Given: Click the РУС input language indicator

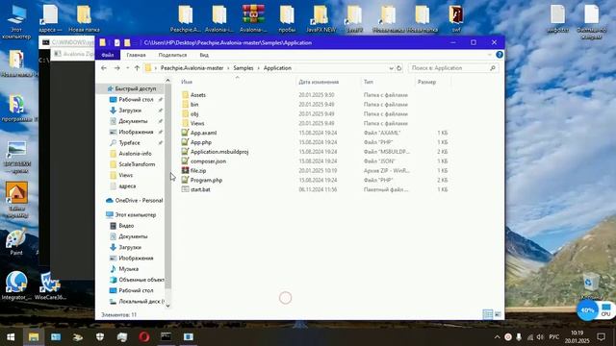Looking at the screenshot, I should (554, 337).
